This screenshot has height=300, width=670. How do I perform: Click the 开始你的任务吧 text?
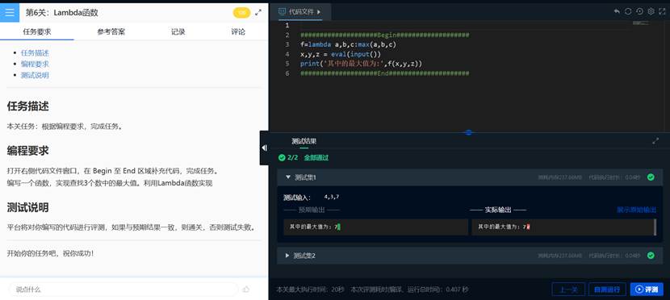coord(50,253)
